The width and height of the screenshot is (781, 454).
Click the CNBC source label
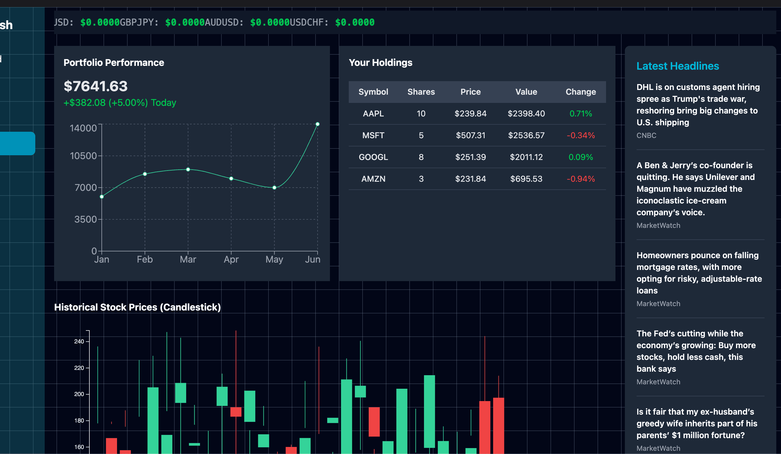pyautogui.click(x=646, y=136)
